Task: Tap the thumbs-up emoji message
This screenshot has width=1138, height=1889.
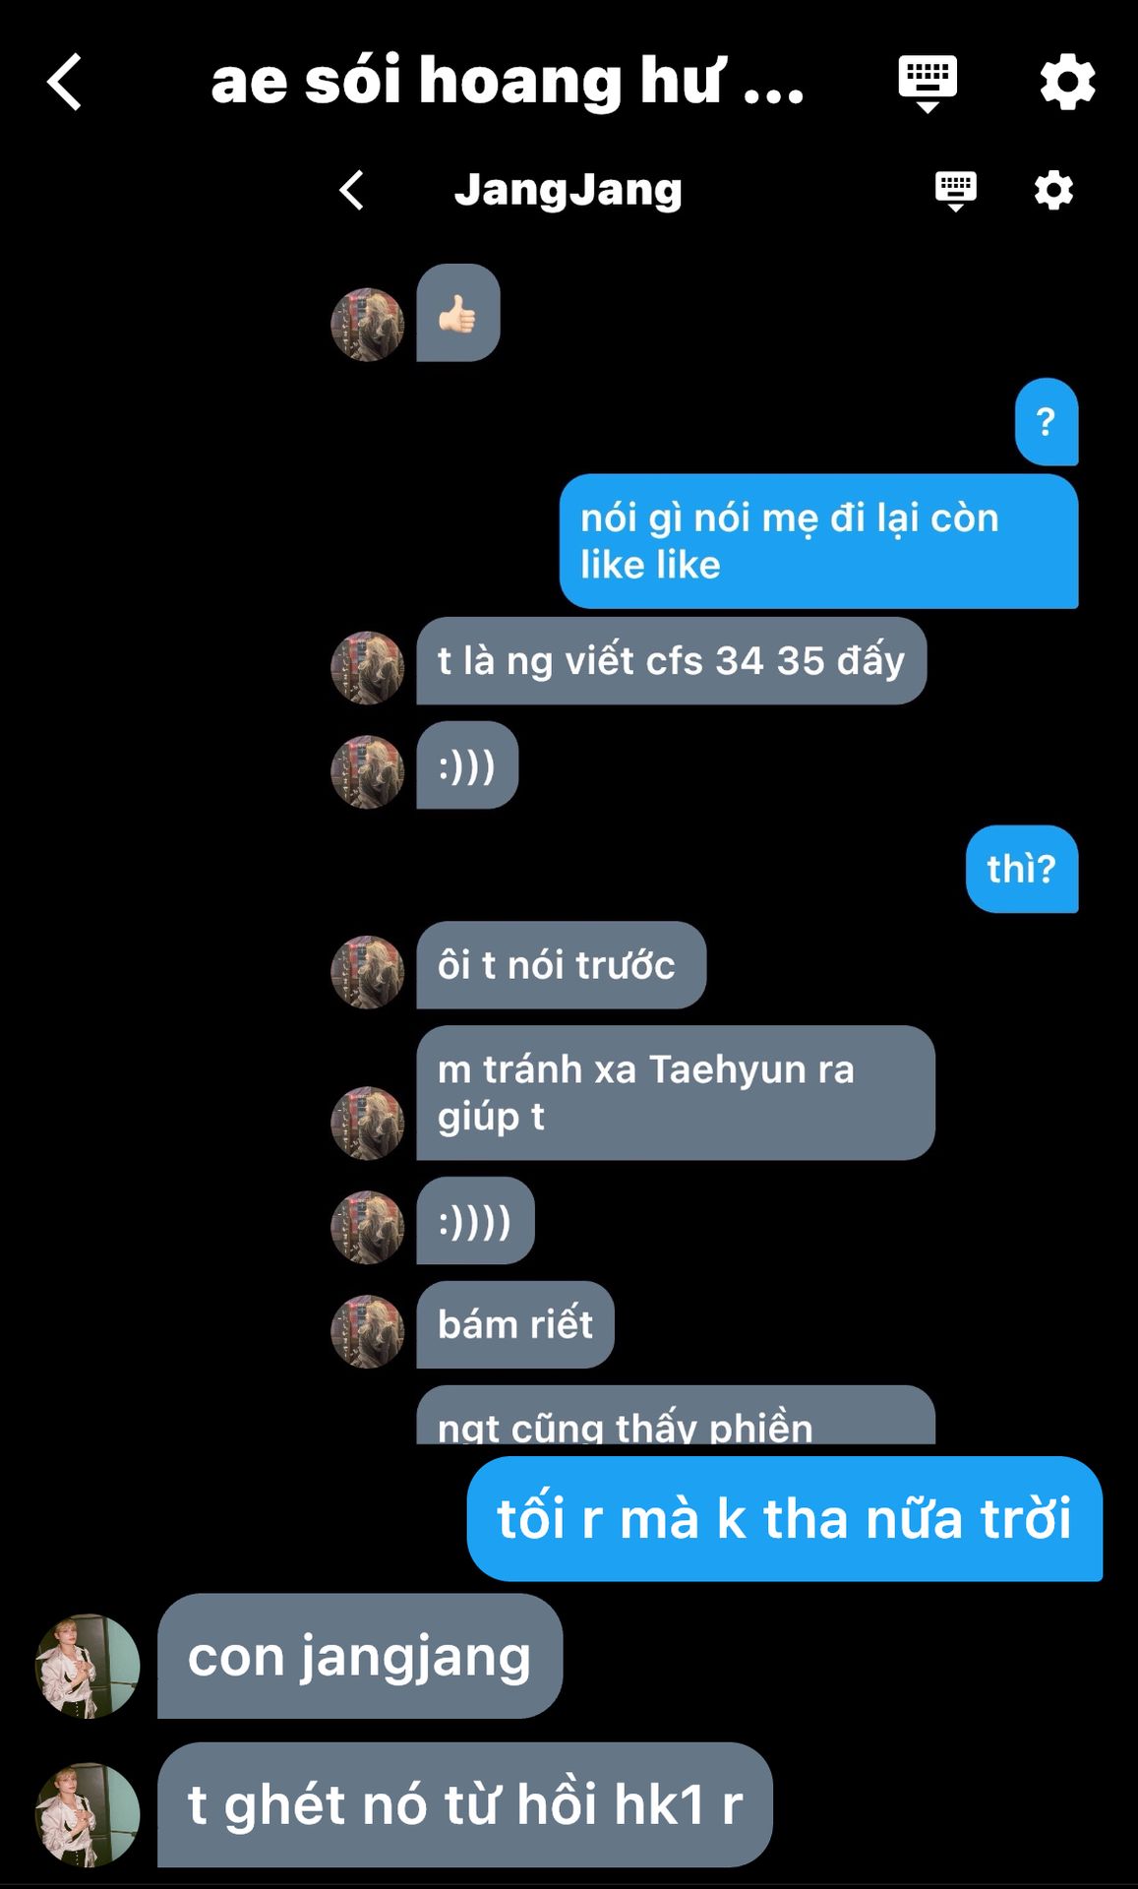Action: [x=458, y=313]
